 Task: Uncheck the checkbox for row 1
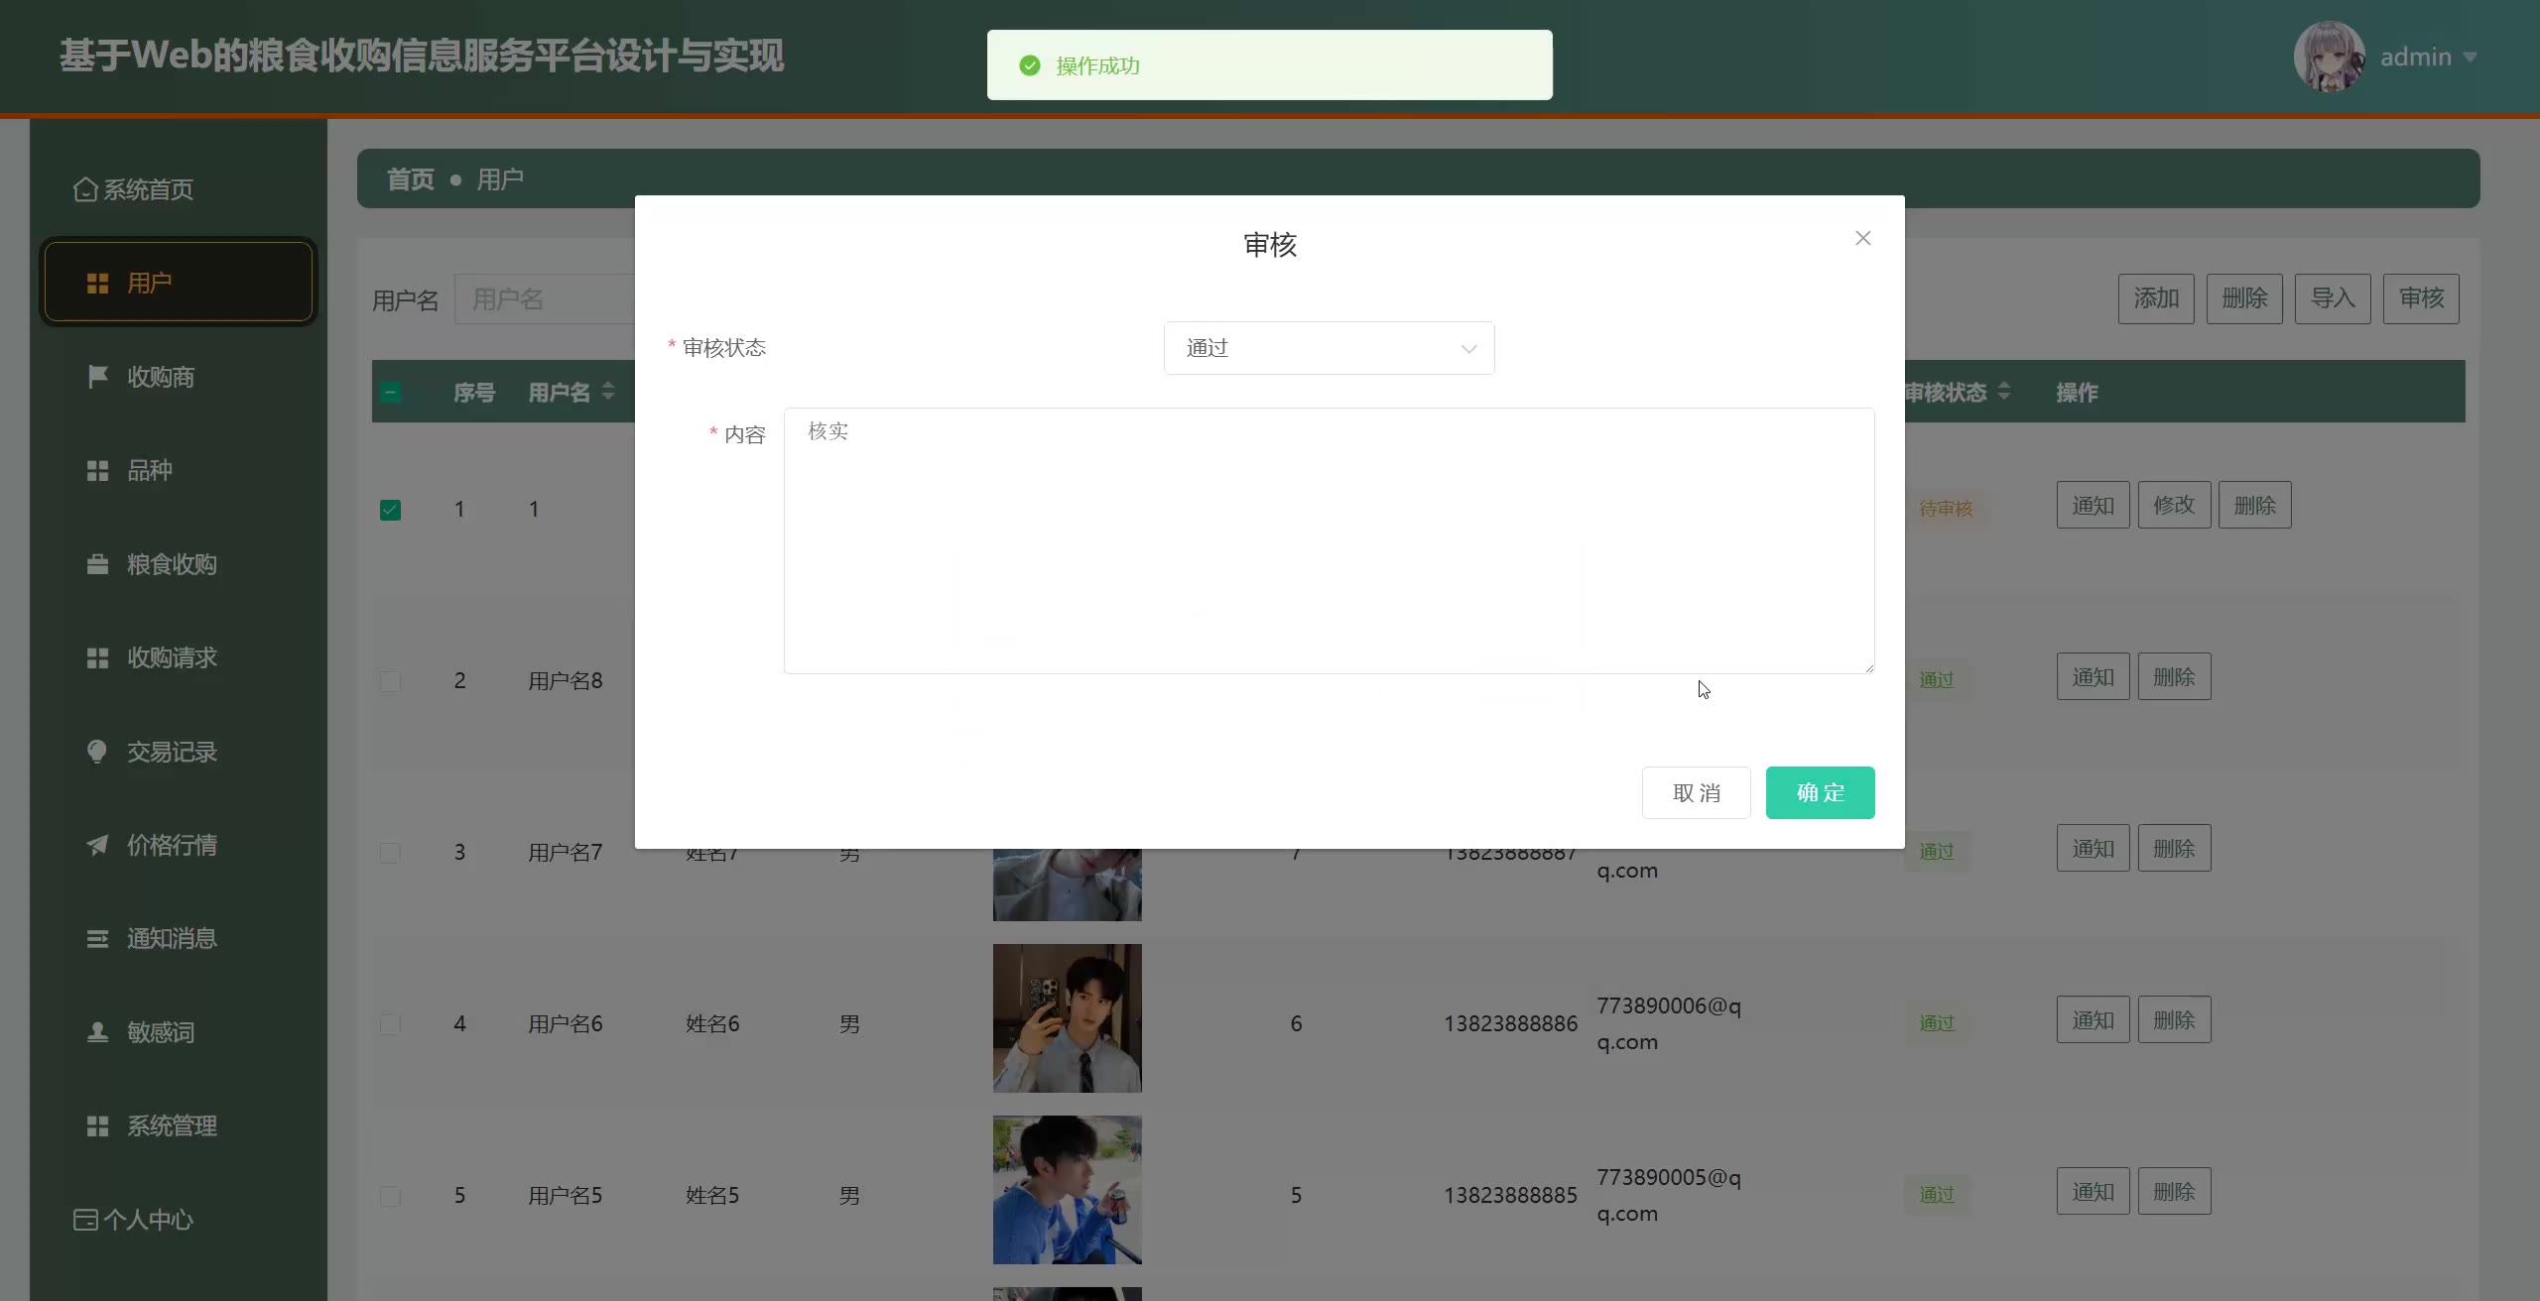tap(390, 510)
